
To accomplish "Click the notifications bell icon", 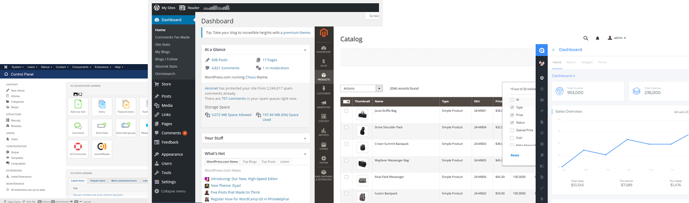I will coord(598,38).
